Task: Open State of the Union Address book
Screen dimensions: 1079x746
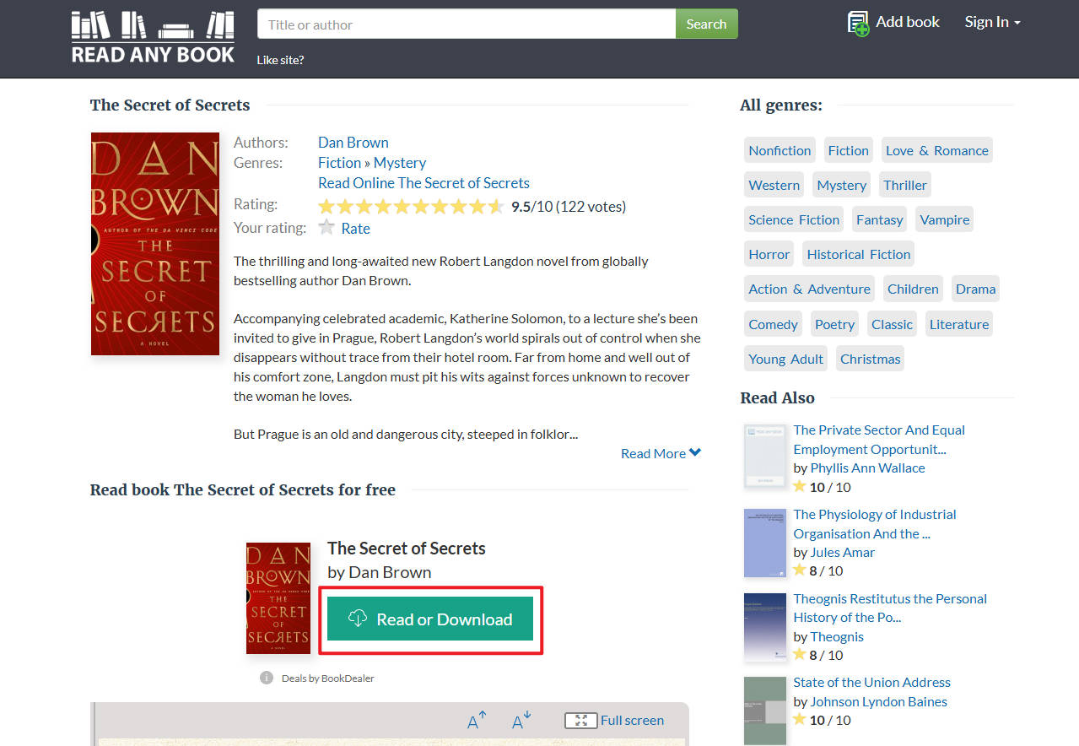Action: pos(871,682)
